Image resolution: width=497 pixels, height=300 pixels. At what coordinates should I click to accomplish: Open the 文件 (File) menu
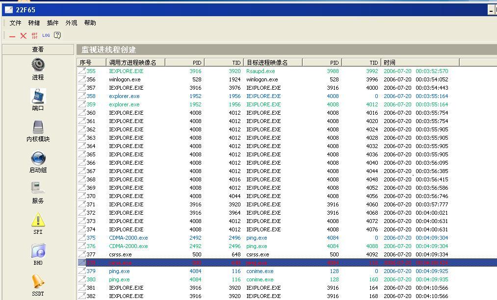tap(15, 23)
